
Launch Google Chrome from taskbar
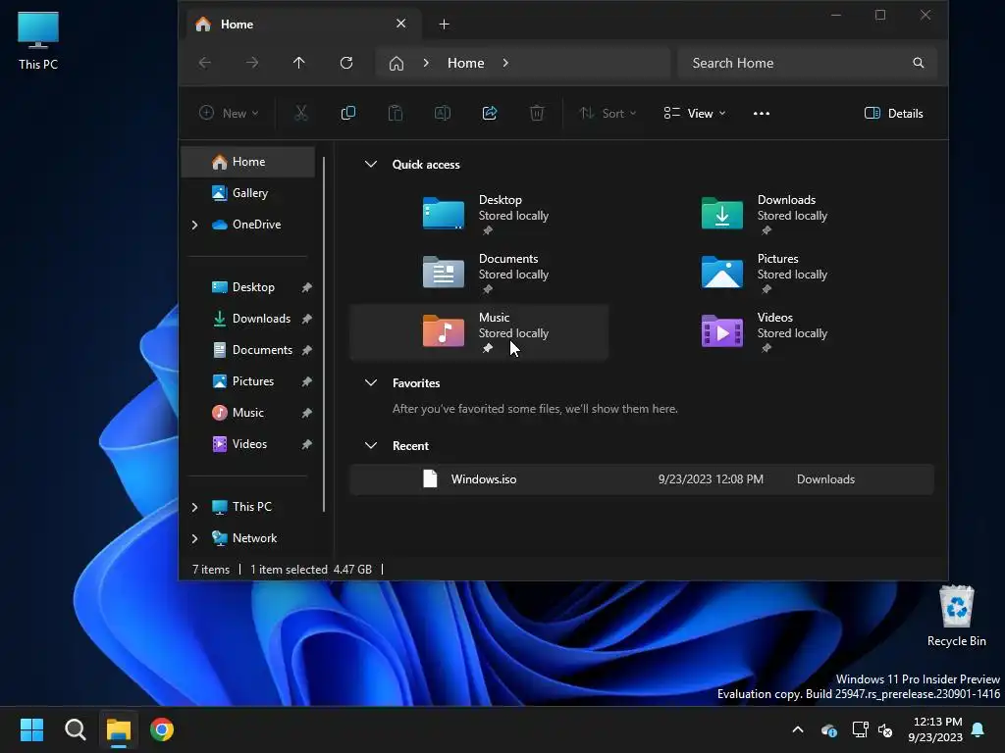[162, 729]
